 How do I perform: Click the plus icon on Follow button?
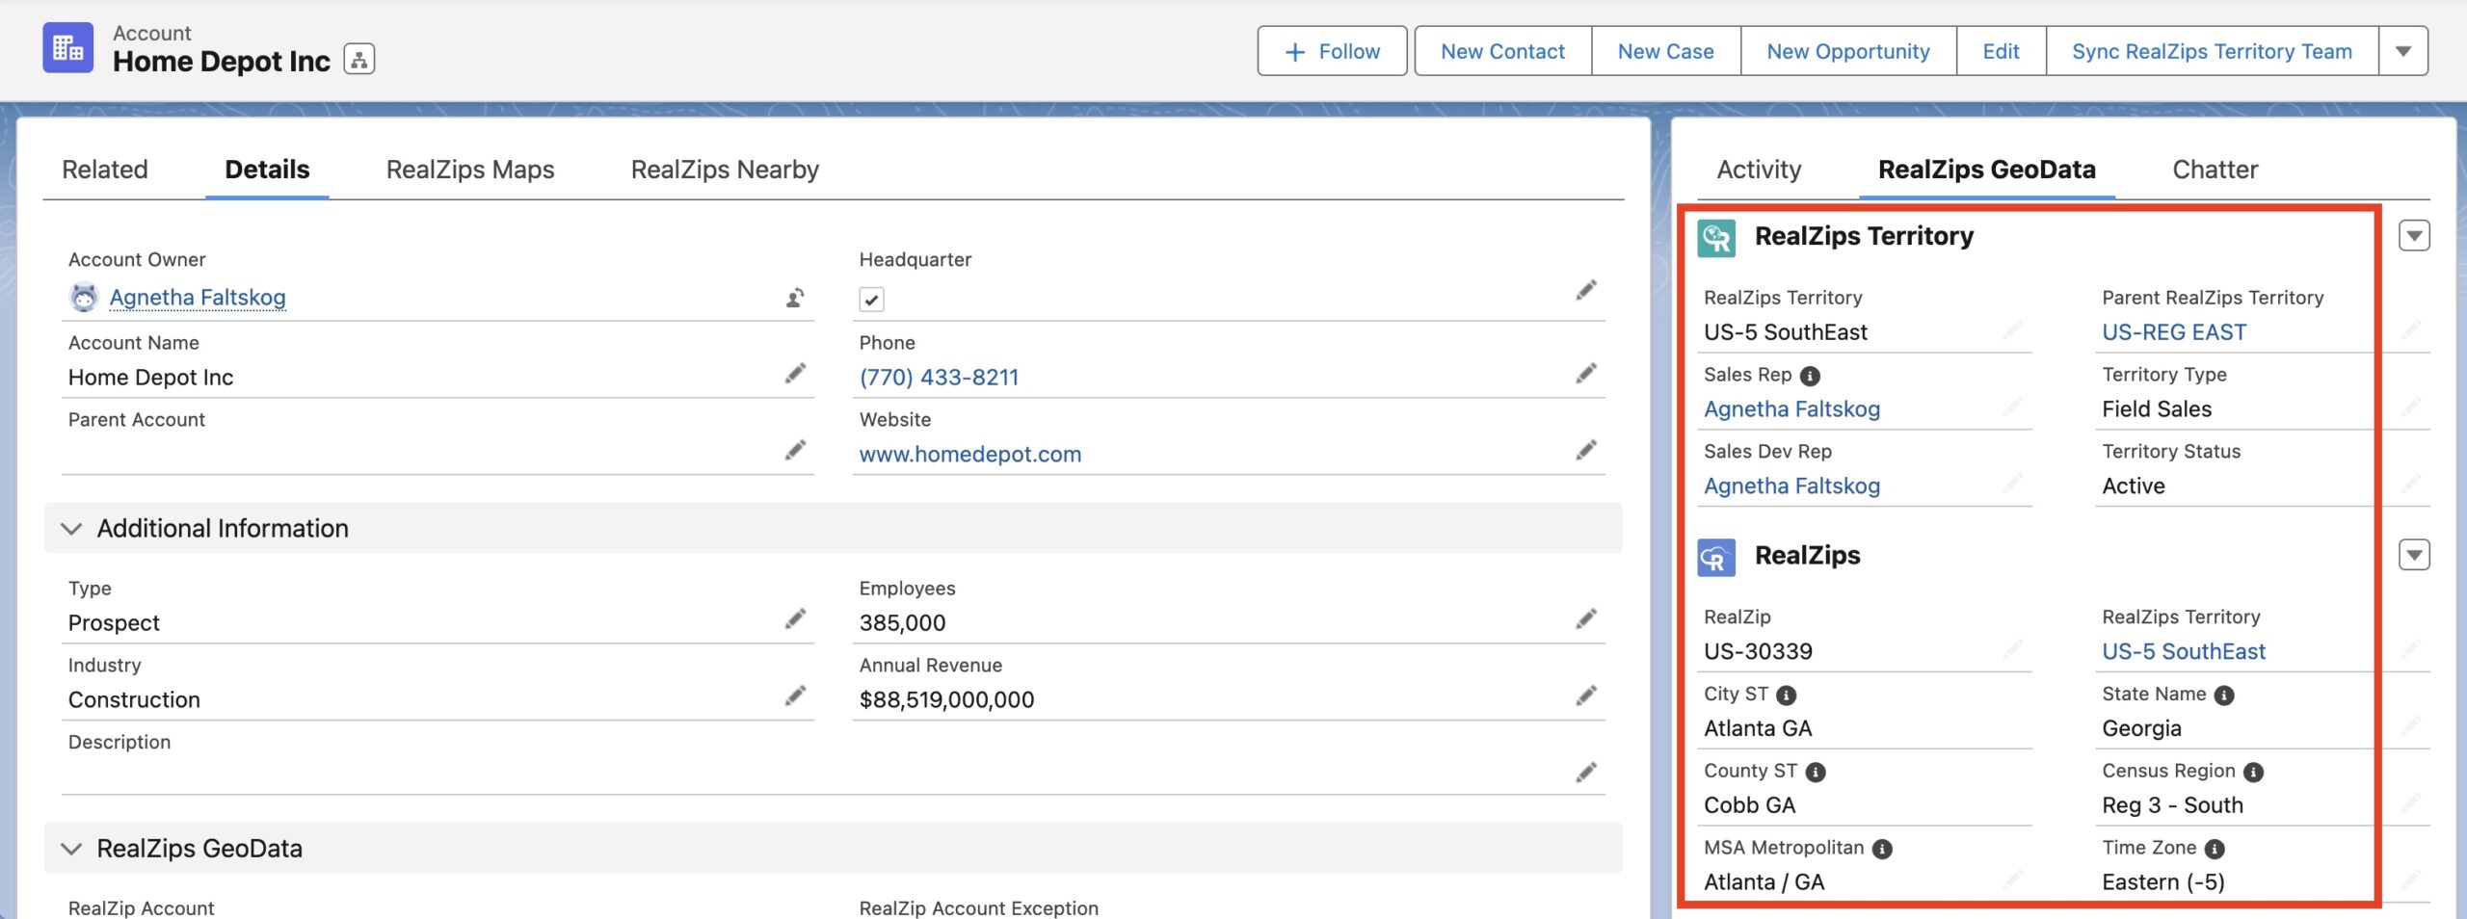tap(1296, 52)
